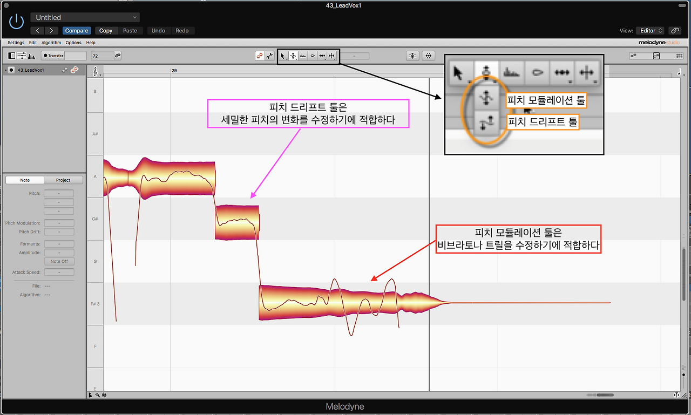Viewport: 691px width, 415px height.
Task: Toggle the blob display icon at bottom-left
Action: (104, 395)
